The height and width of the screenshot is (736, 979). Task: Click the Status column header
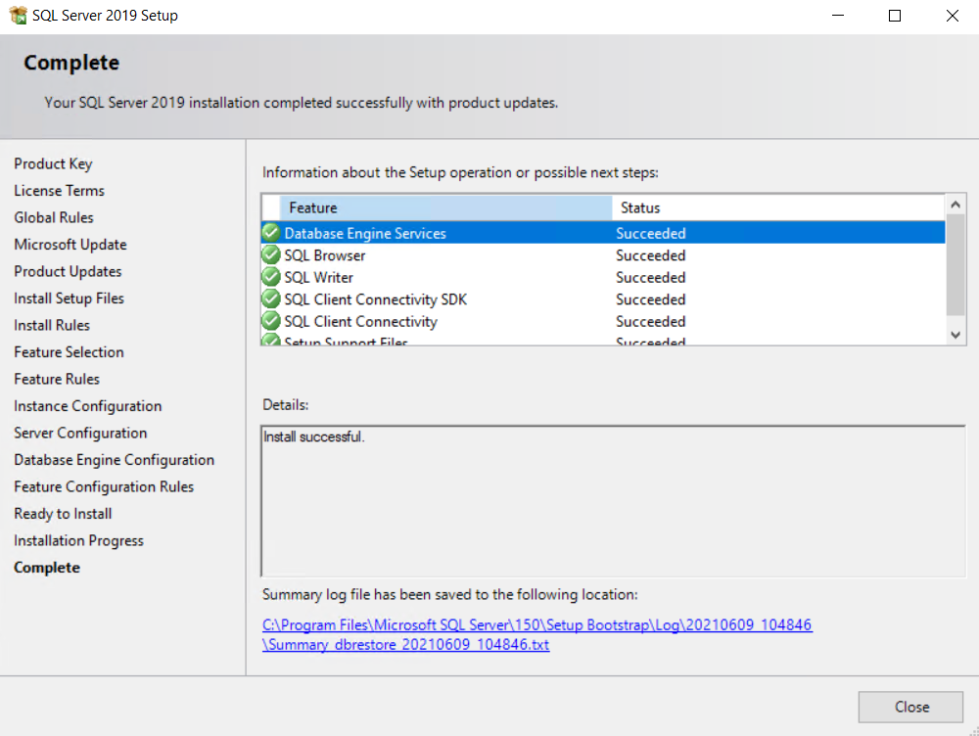point(778,207)
